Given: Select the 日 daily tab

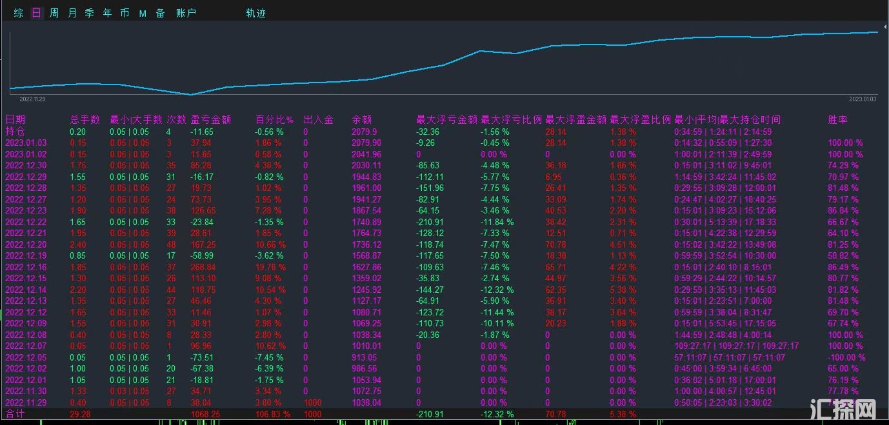Looking at the screenshot, I should pyautogui.click(x=36, y=13).
